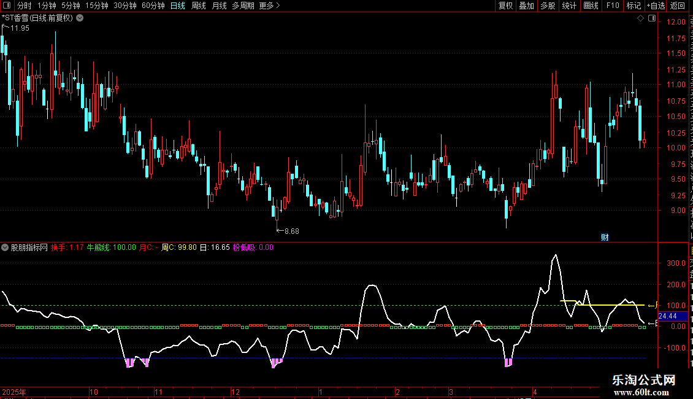
Task: Click the 叠加 overlay button
Action: [x=527, y=6]
